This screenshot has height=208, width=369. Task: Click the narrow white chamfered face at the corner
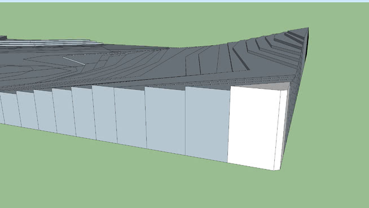pos(280,129)
